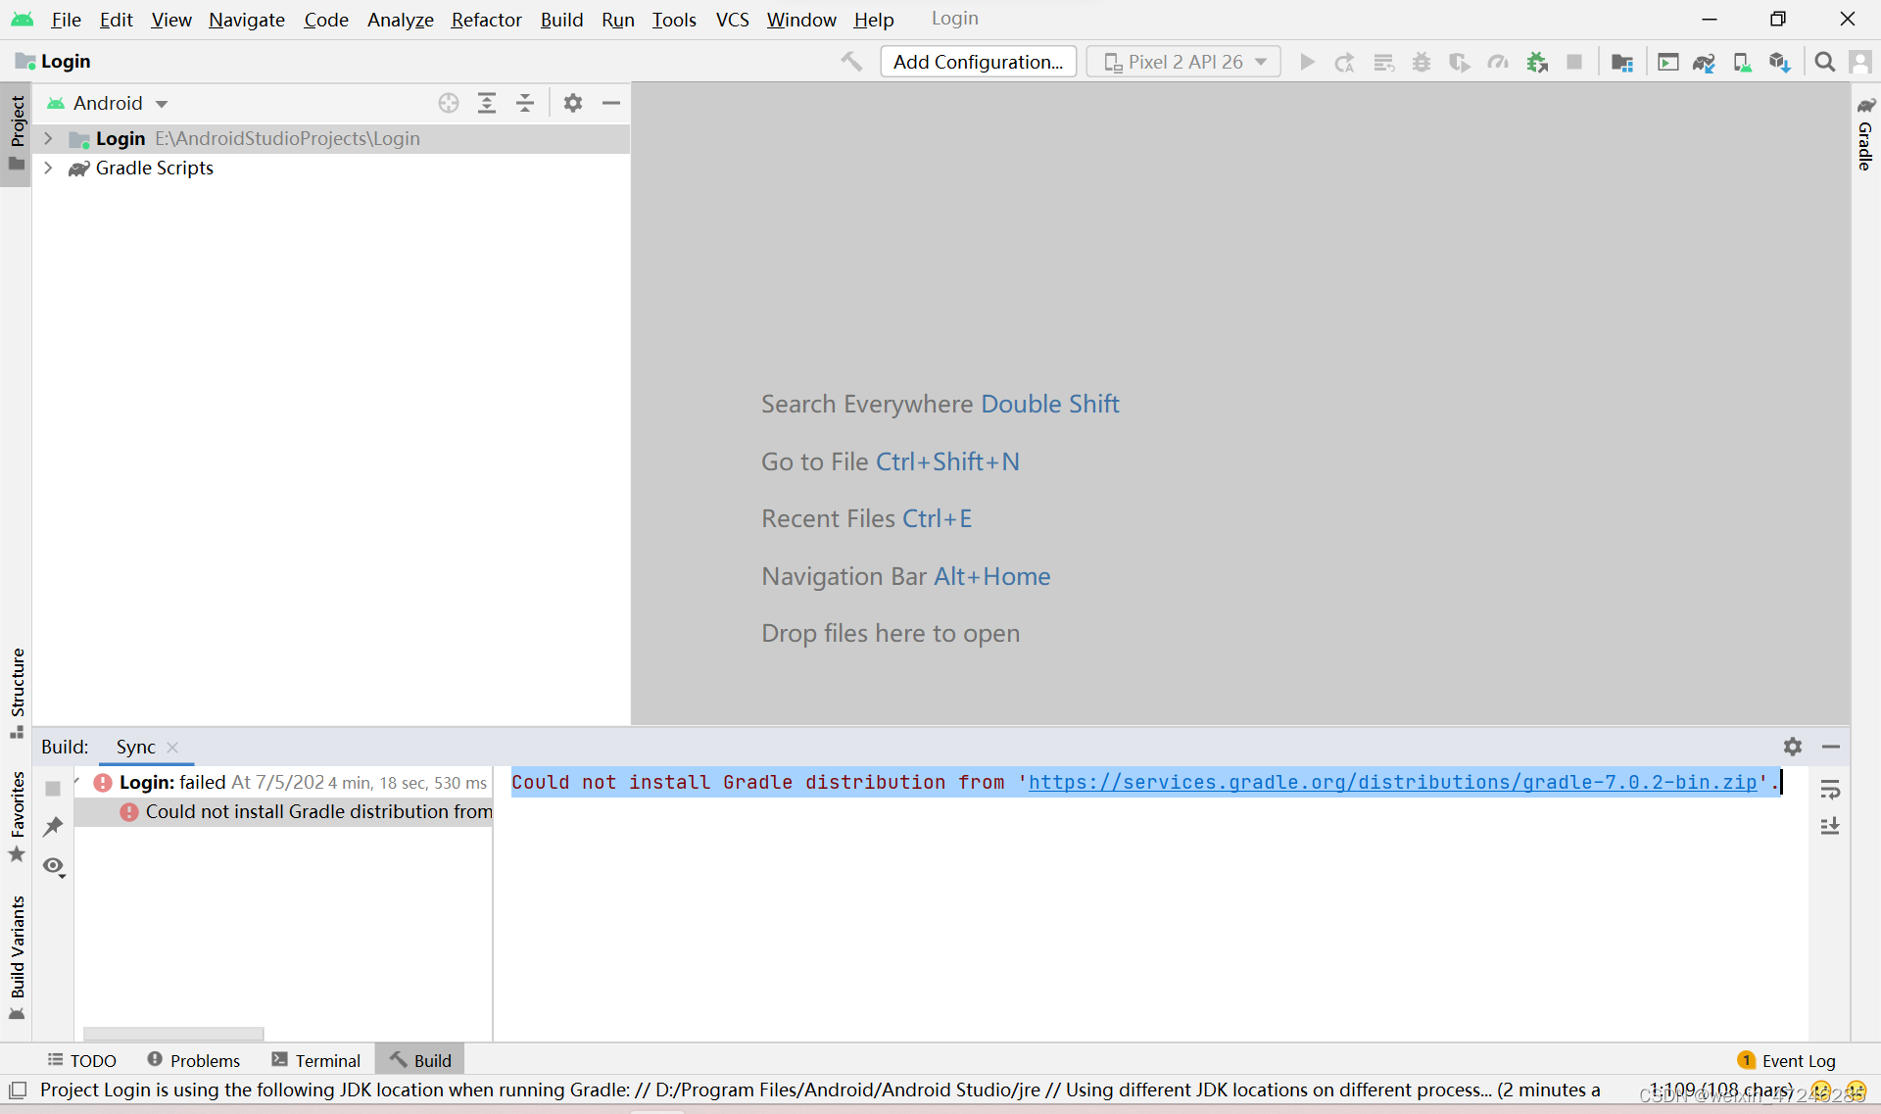Image resolution: width=1881 pixels, height=1114 pixels.
Task: Click the JDK location status message
Action: coord(821,1090)
